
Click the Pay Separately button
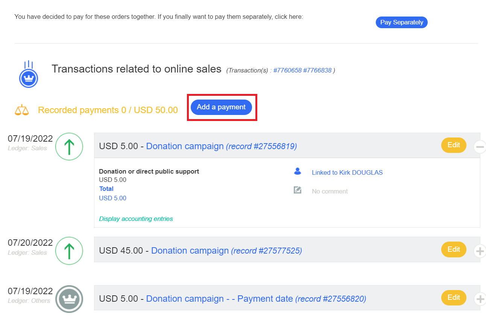pyautogui.click(x=401, y=23)
